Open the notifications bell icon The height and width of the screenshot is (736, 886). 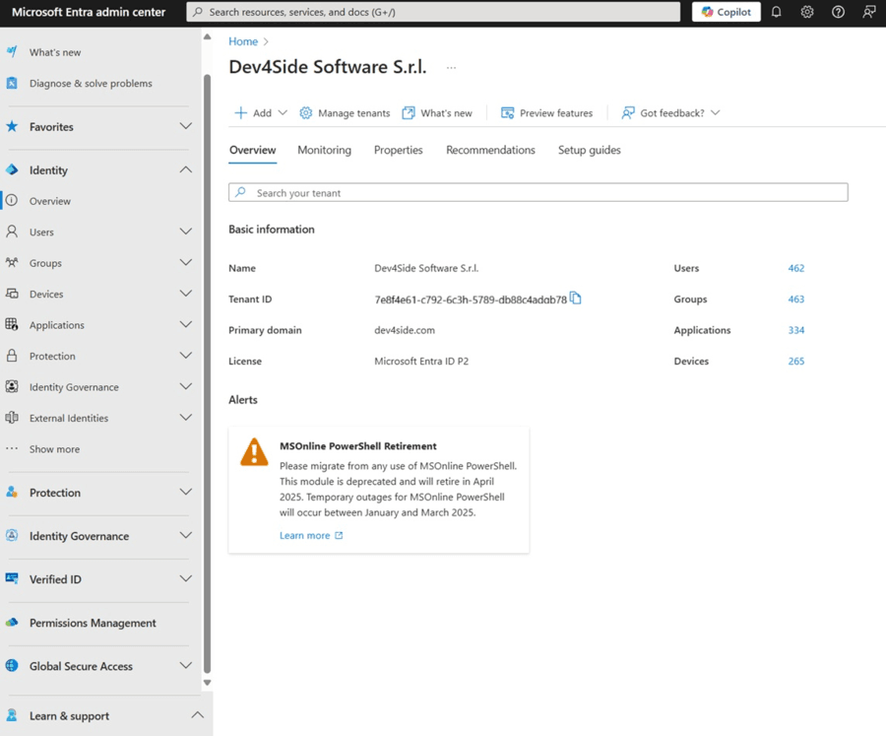click(777, 12)
